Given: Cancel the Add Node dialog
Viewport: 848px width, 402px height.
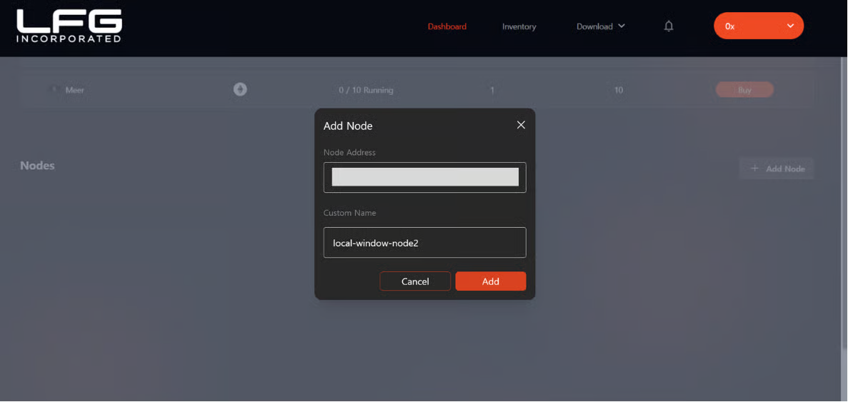Looking at the screenshot, I should 415,281.
